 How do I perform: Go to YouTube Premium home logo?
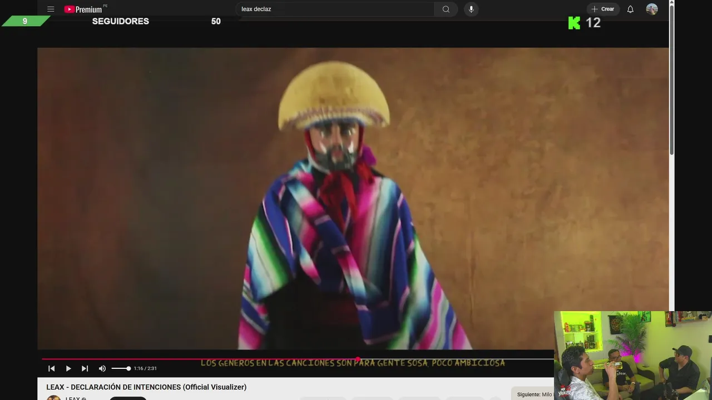[x=83, y=9]
